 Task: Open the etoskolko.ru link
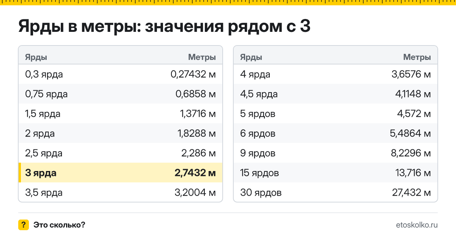click(417, 225)
